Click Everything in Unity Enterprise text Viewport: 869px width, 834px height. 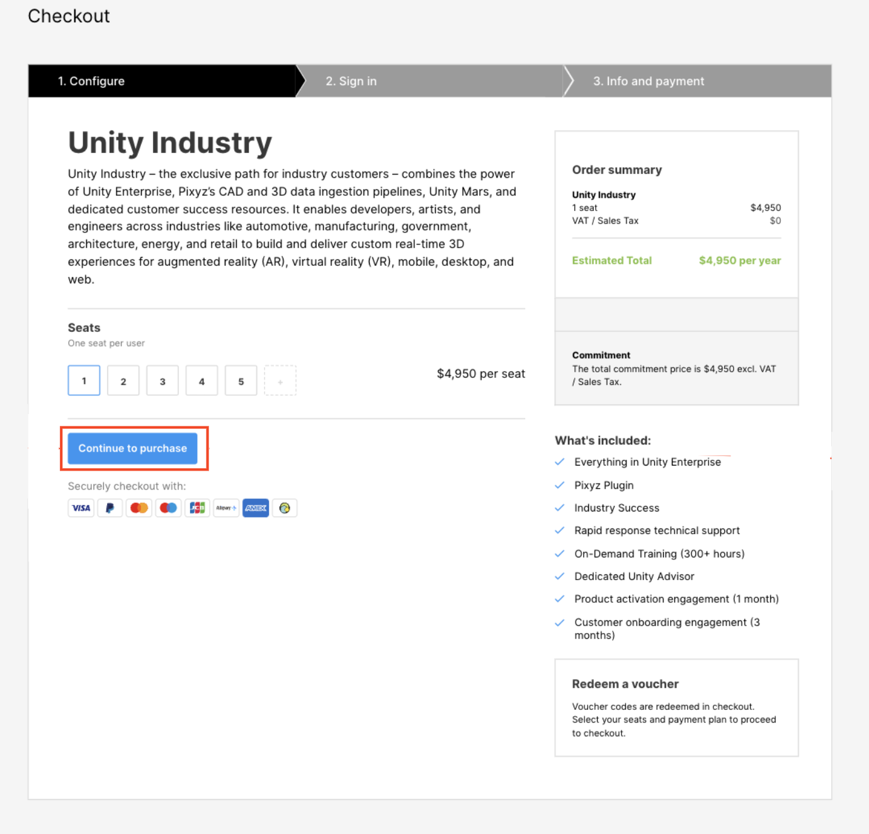click(x=647, y=462)
